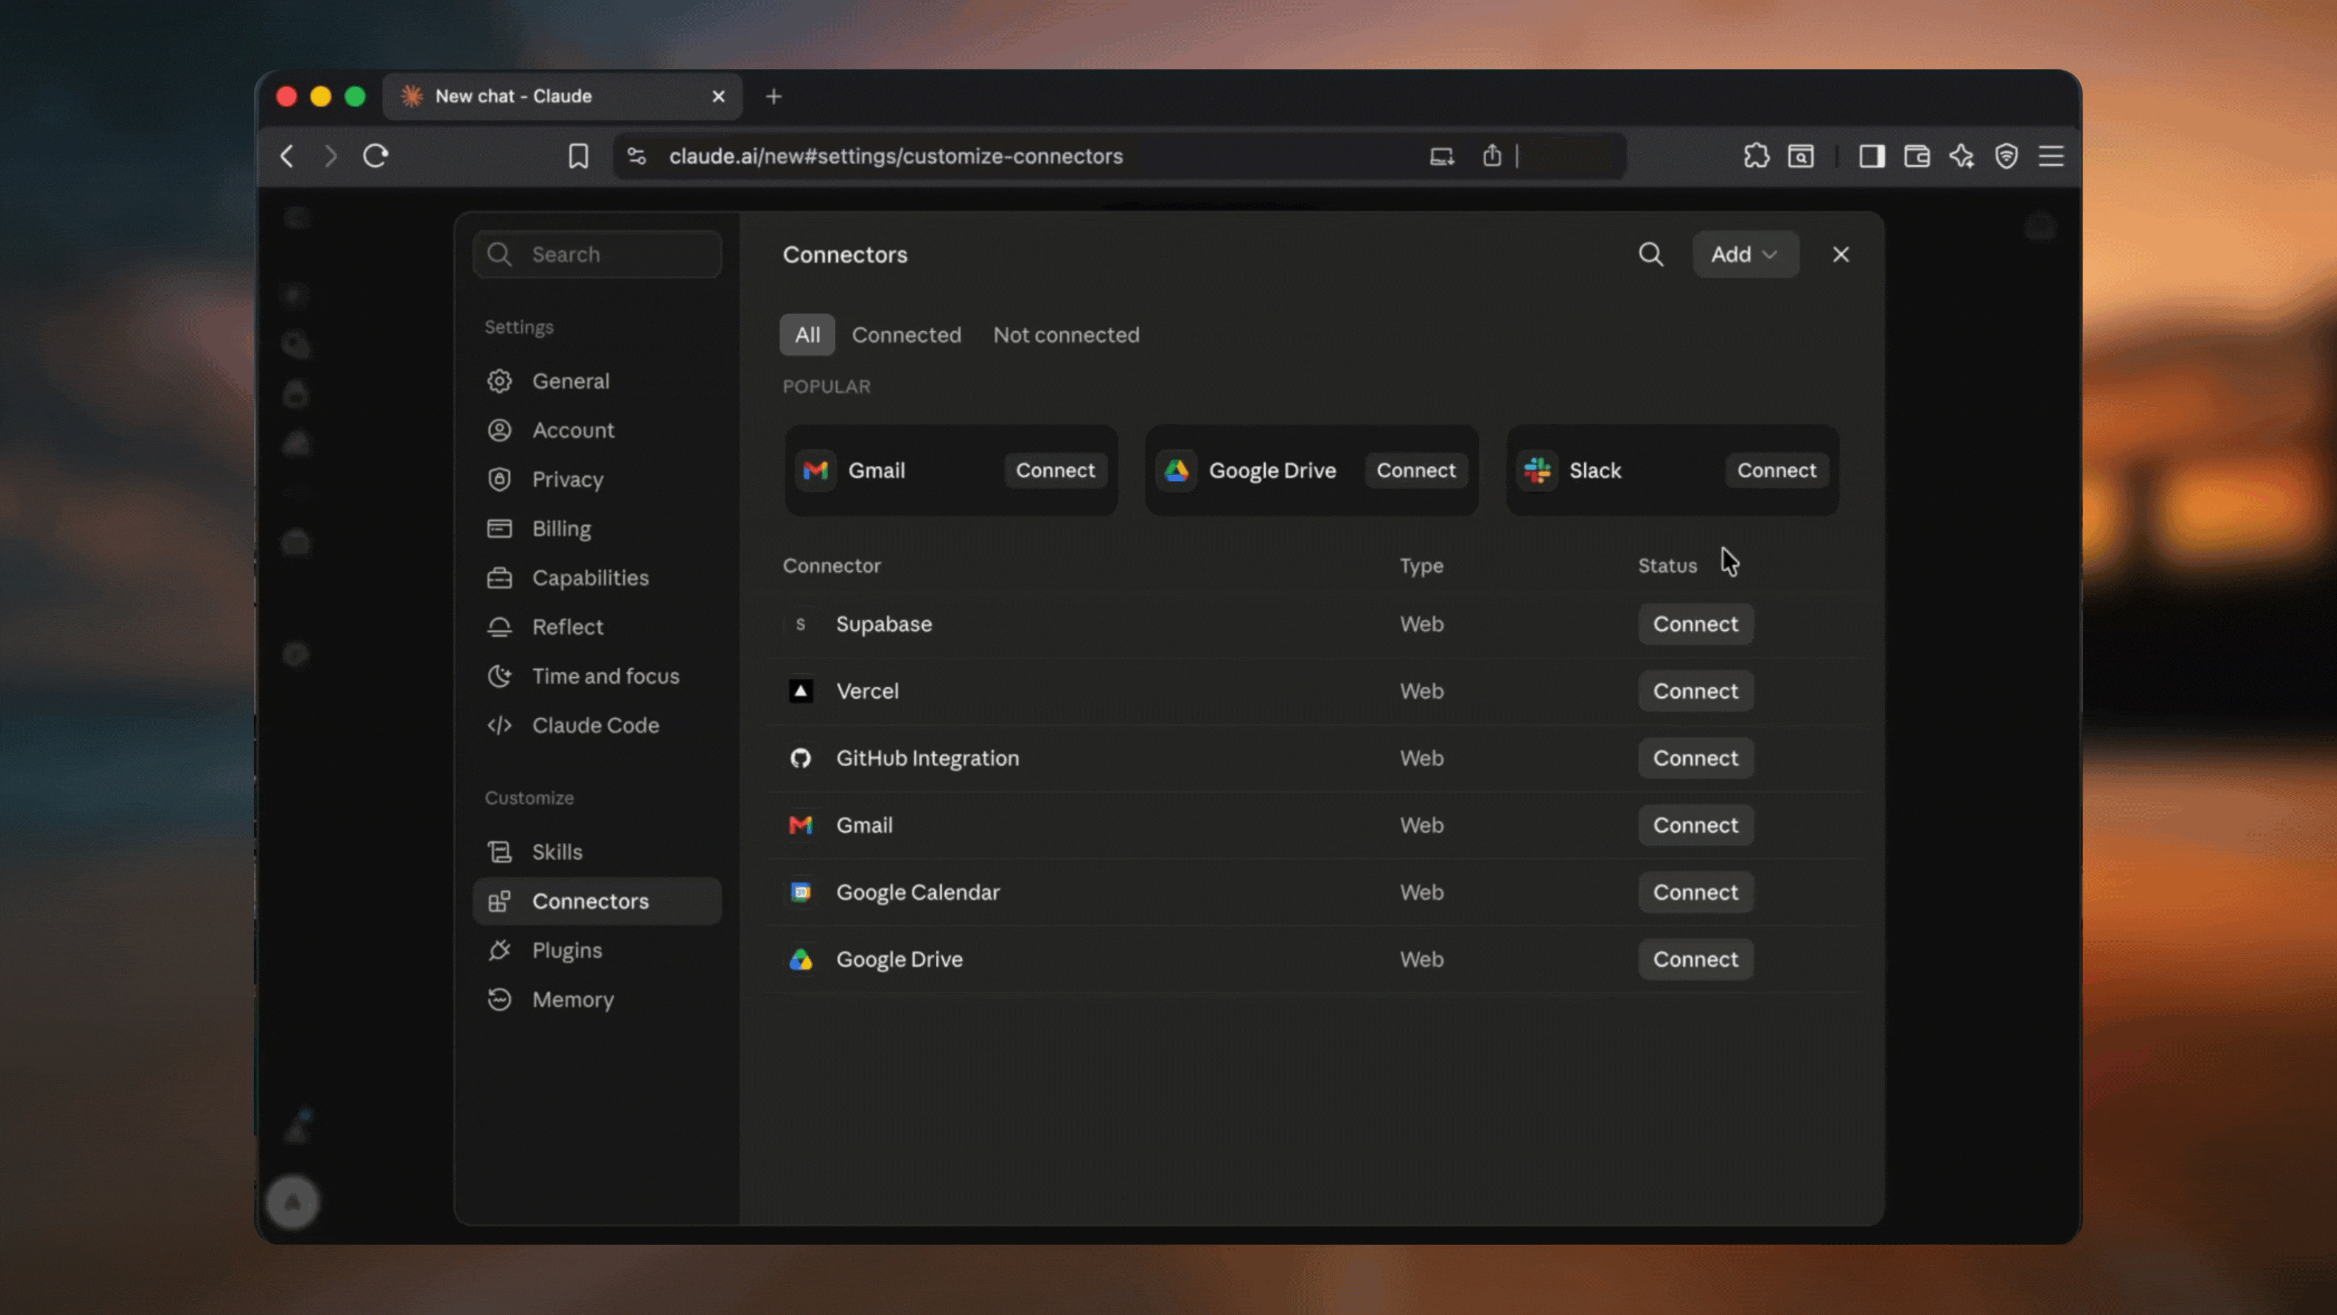Open the browser hamburger menu
The height and width of the screenshot is (1315, 2337).
(2051, 156)
